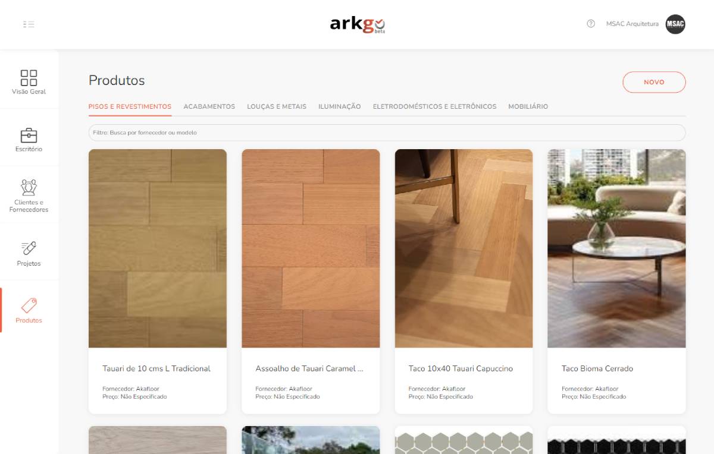Toggle the sidebar menu list icon
Viewport: 714px width, 454px height.
(x=29, y=24)
